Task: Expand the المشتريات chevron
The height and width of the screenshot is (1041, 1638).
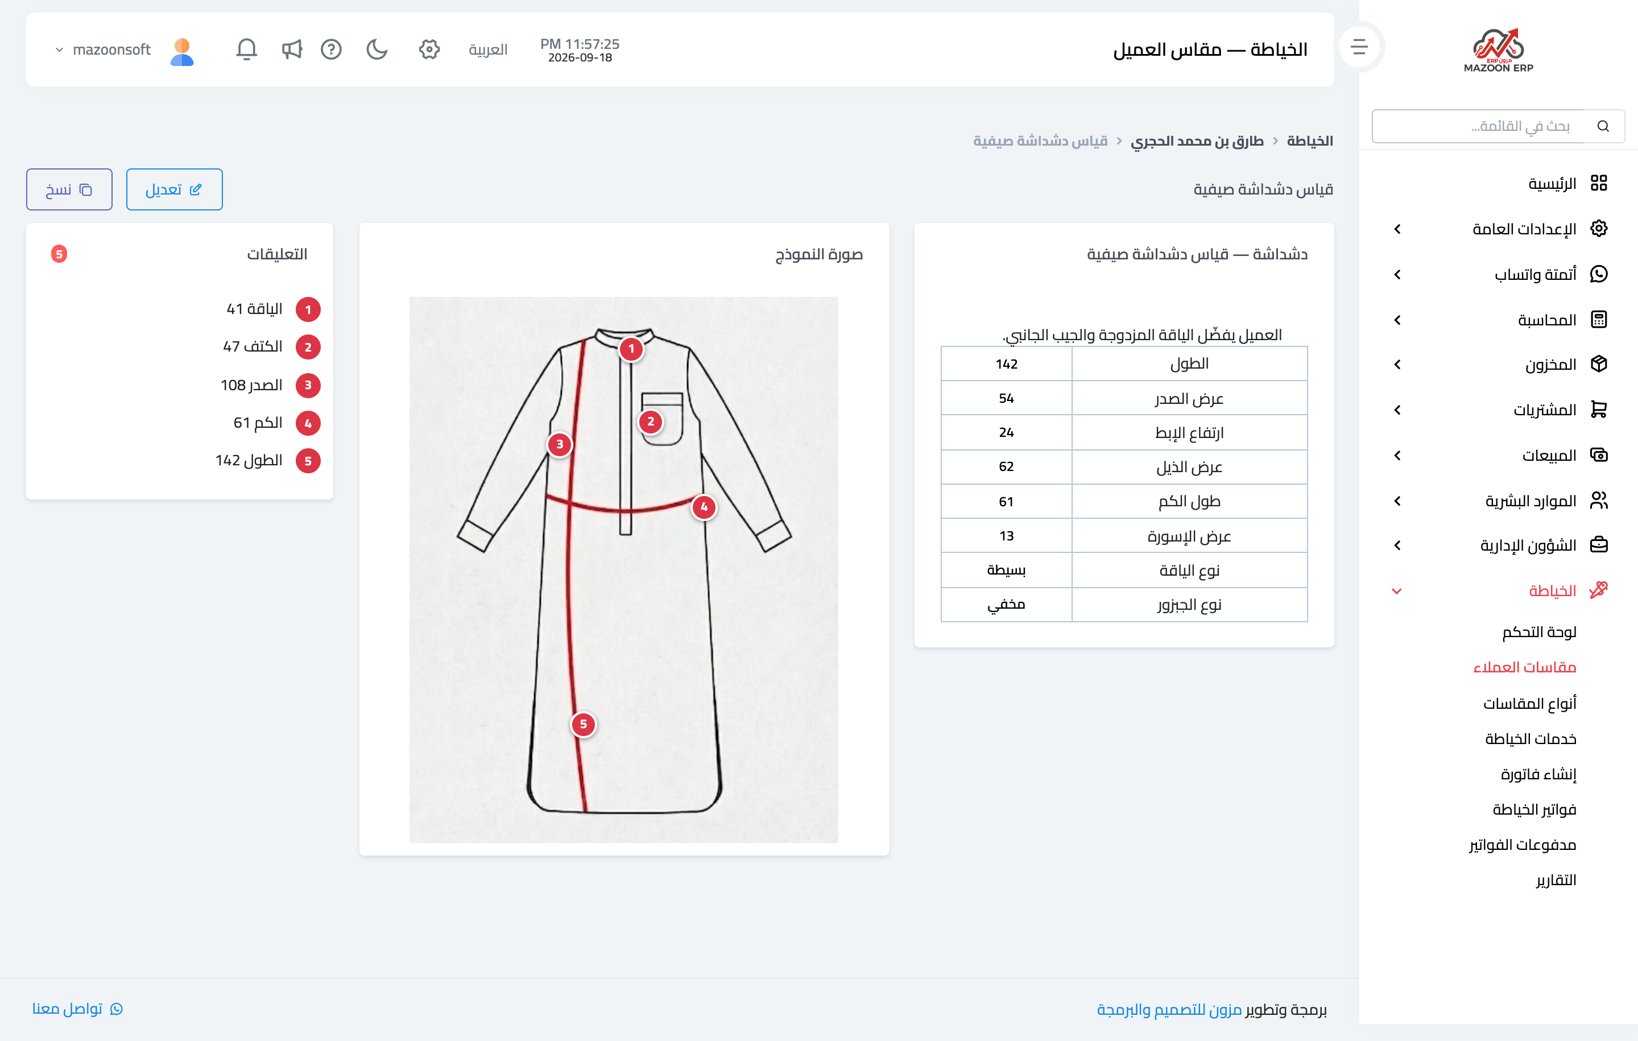Action: pos(1398,410)
